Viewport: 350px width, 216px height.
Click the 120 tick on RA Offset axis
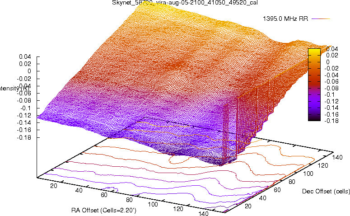(x=178, y=209)
